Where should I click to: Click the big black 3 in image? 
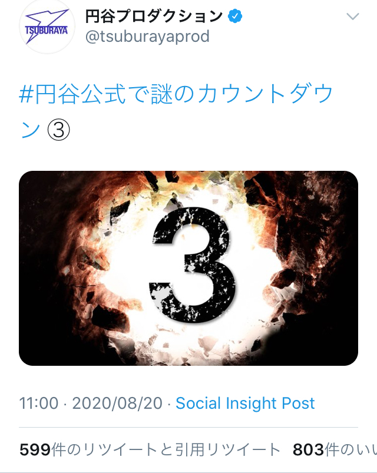tap(192, 266)
